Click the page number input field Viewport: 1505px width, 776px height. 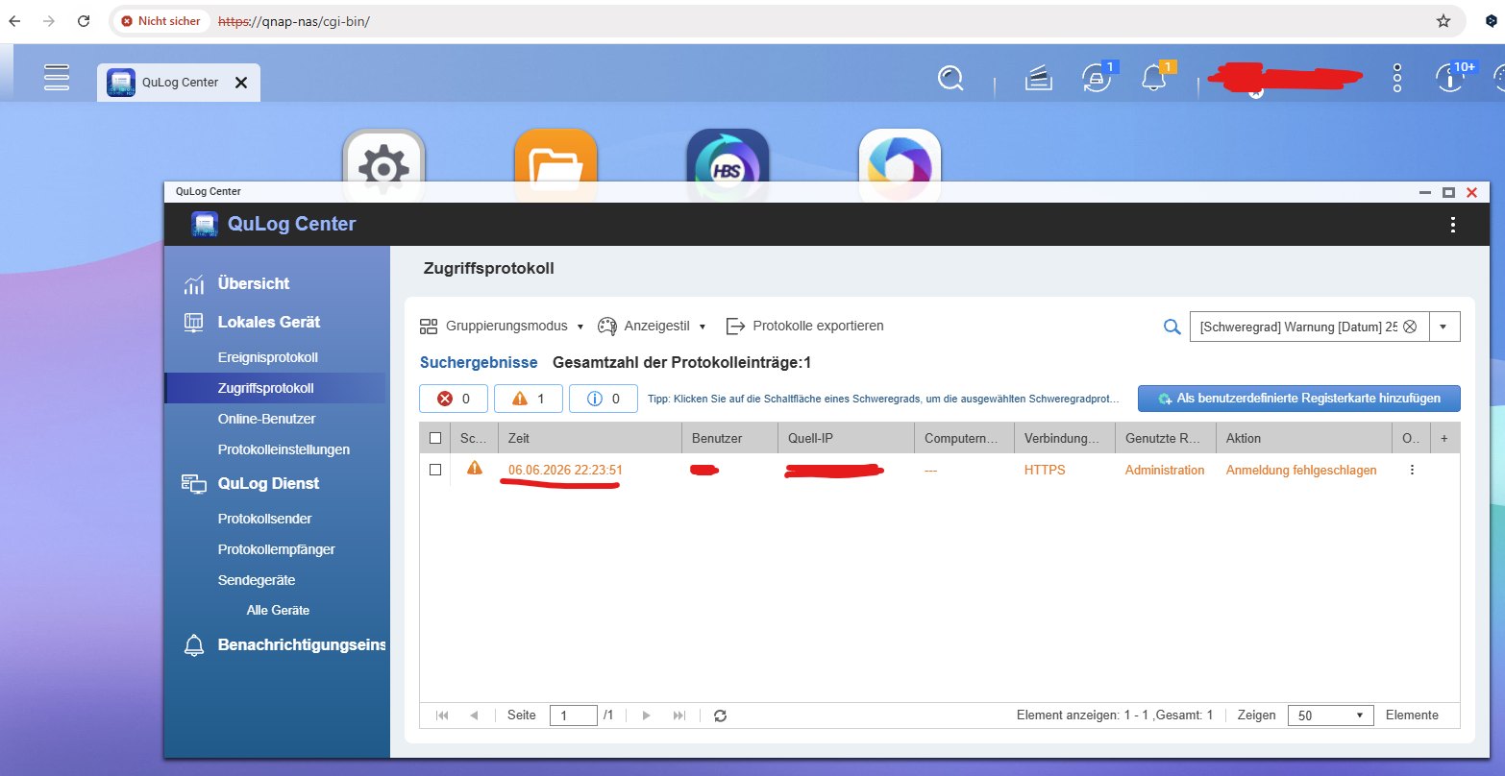pyautogui.click(x=573, y=715)
